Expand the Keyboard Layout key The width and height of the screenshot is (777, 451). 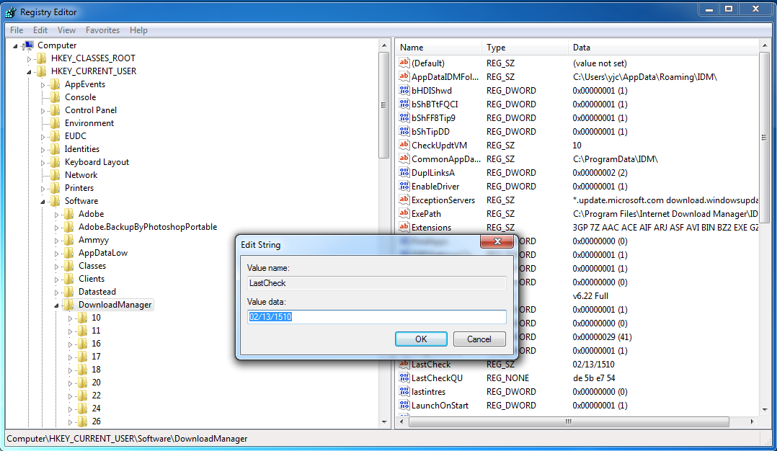(x=43, y=162)
